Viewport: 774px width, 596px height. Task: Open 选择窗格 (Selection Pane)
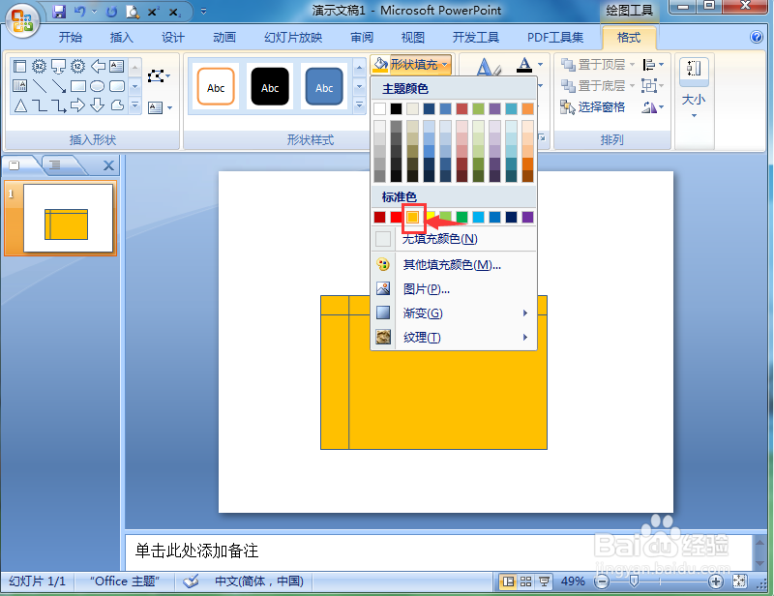tap(592, 106)
